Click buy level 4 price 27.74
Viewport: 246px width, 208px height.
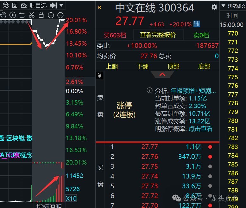pyautogui.click(x=150, y=176)
